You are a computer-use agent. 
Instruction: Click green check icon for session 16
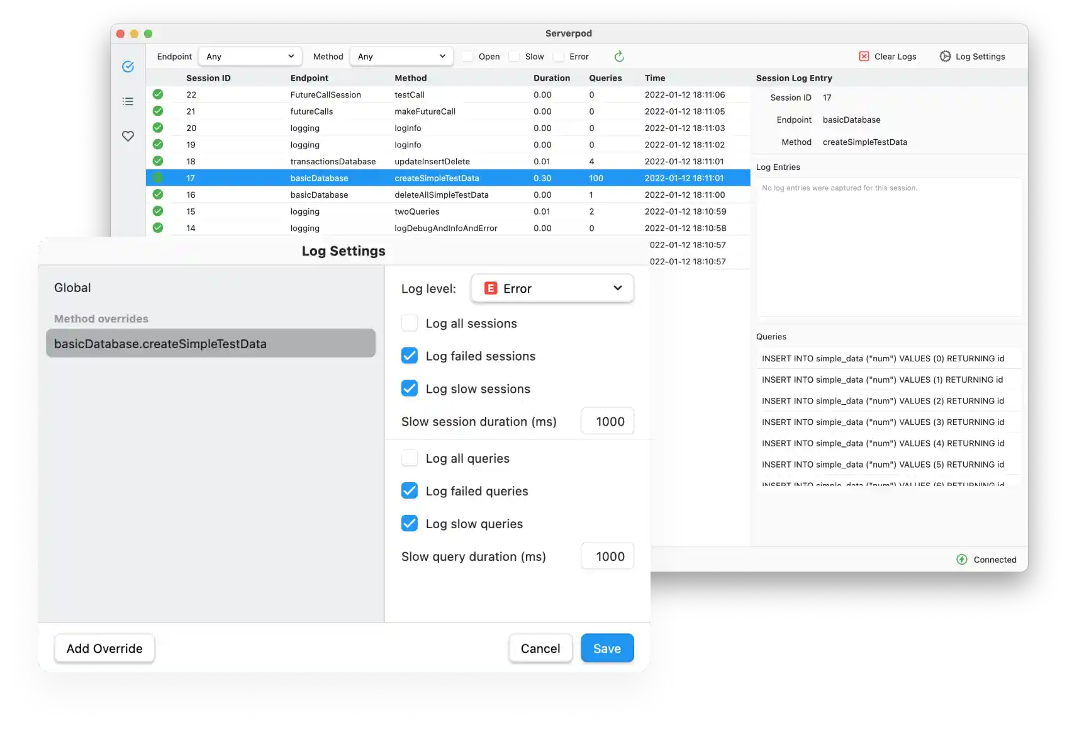click(x=158, y=195)
